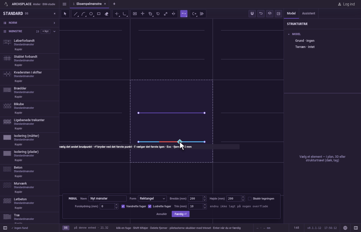Click the rotate tool icon
This screenshot has width=361, height=232.
[x=158, y=14]
